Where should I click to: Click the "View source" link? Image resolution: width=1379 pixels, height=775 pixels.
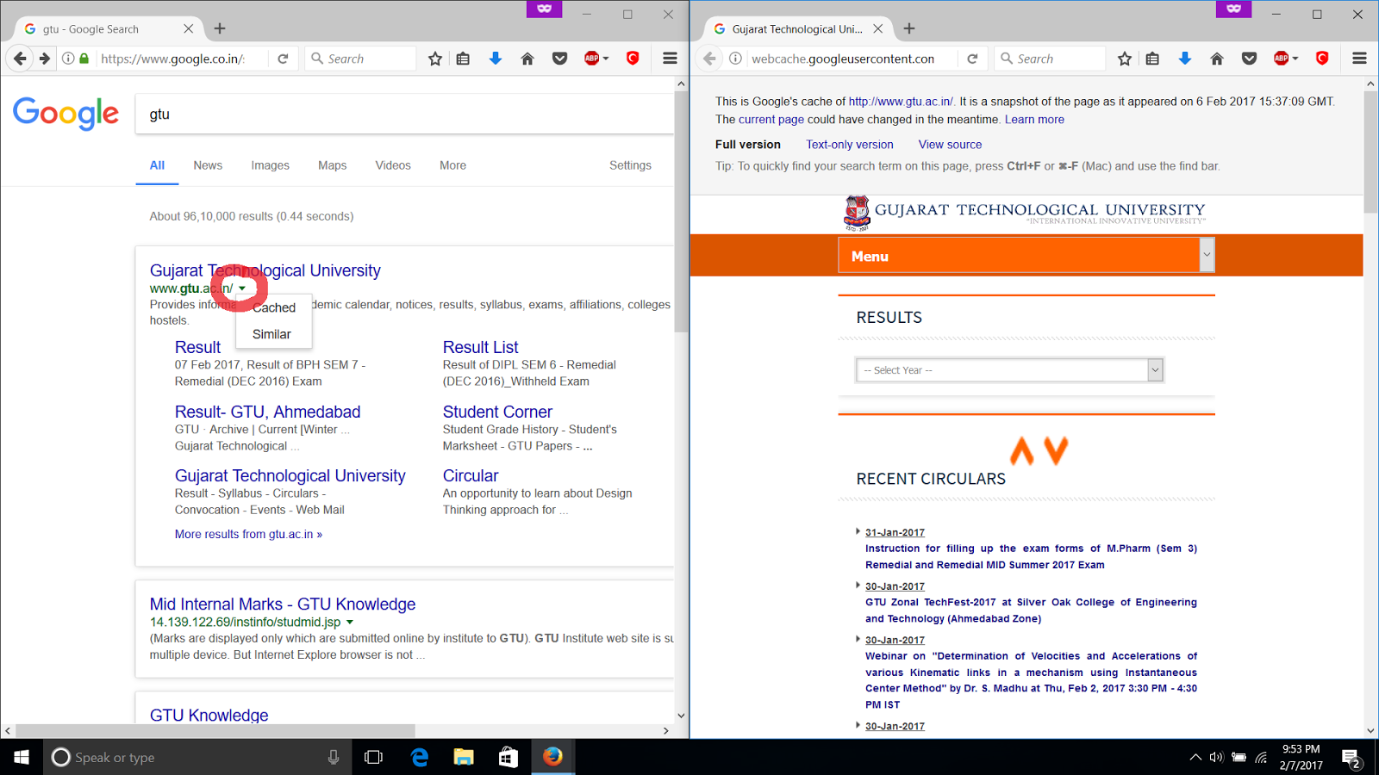pos(950,145)
